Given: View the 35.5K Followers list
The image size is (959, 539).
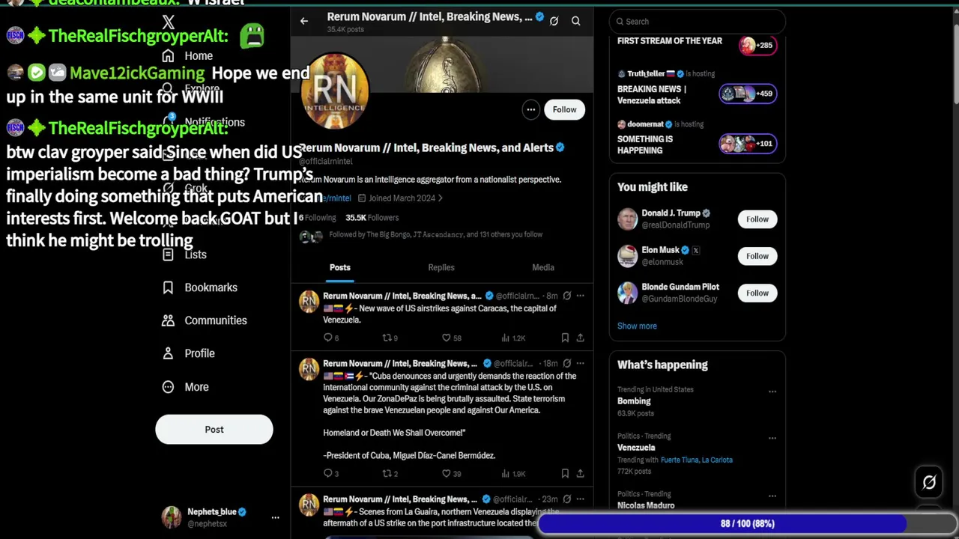Looking at the screenshot, I should pyautogui.click(x=372, y=218).
